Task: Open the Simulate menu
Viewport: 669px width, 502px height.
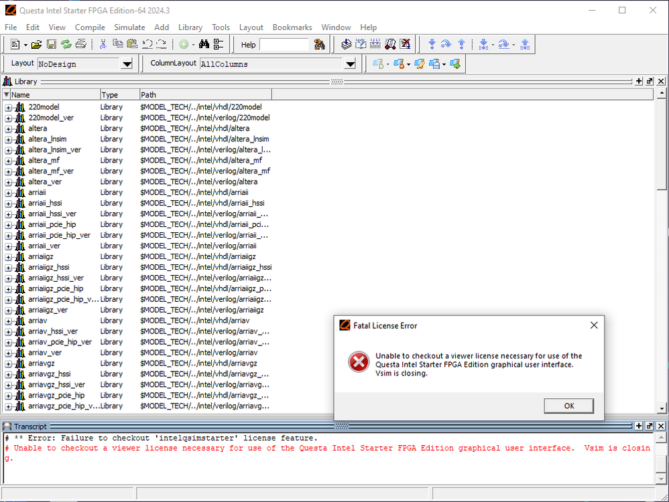Action: coord(129,27)
